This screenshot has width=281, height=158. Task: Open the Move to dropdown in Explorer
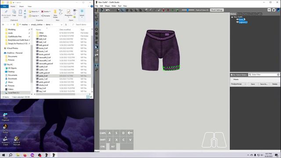tap(34, 11)
